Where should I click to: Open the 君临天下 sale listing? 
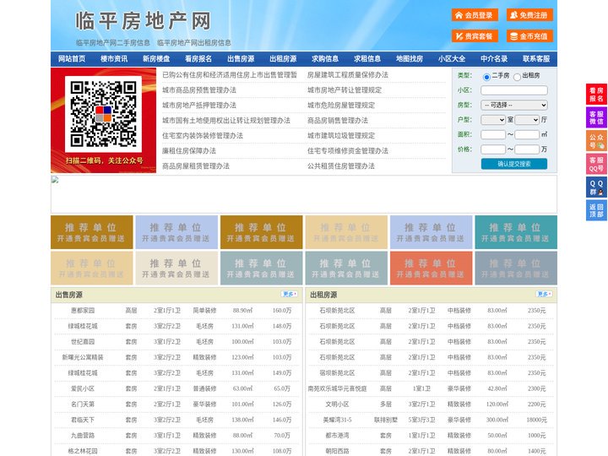[83, 420]
